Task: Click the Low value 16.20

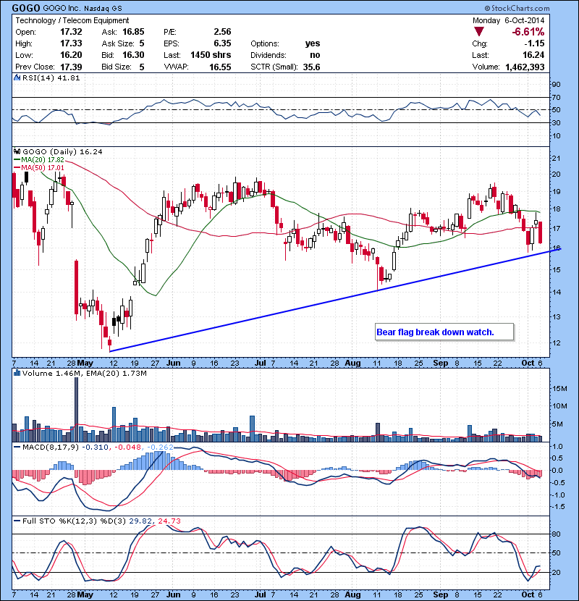Action: [x=71, y=55]
